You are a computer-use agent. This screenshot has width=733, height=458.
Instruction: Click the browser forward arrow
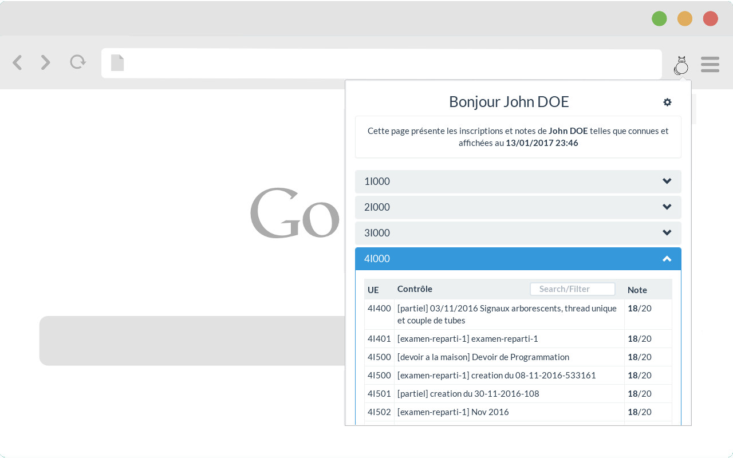pos(46,63)
